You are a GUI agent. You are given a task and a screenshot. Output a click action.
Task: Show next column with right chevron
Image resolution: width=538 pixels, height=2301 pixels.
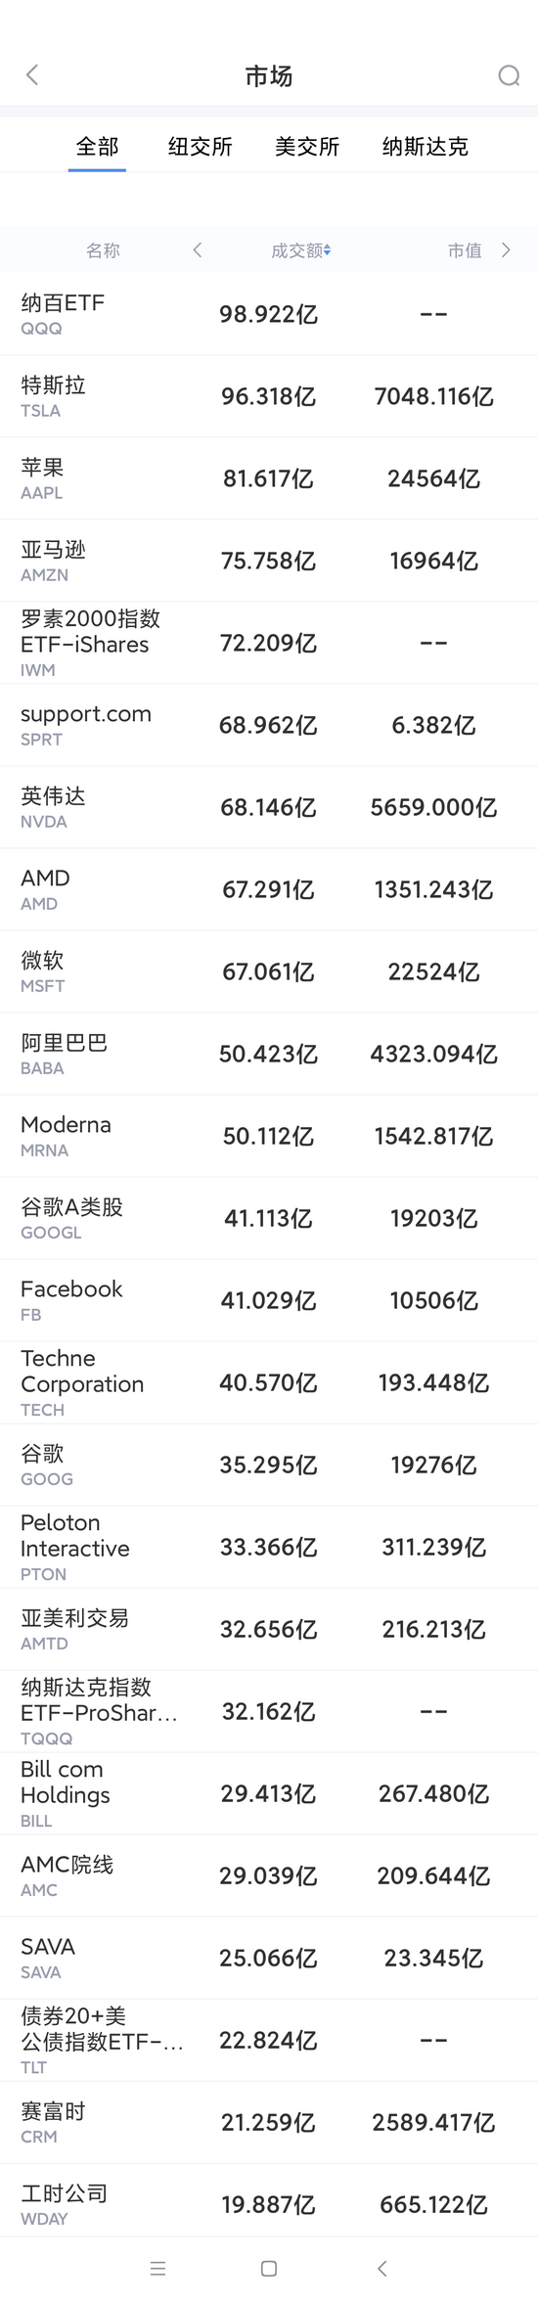click(506, 250)
